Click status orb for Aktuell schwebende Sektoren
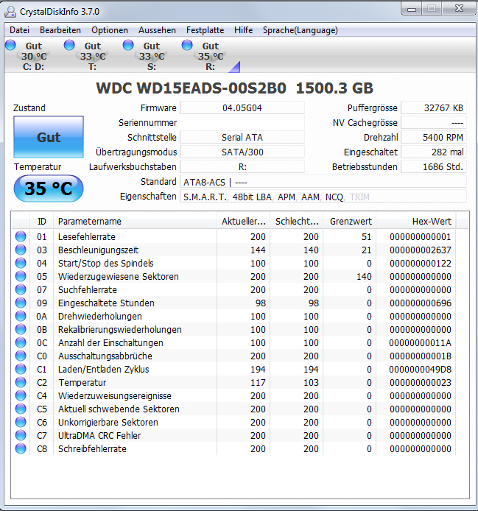Viewport: 478px width, 511px height. point(21,409)
